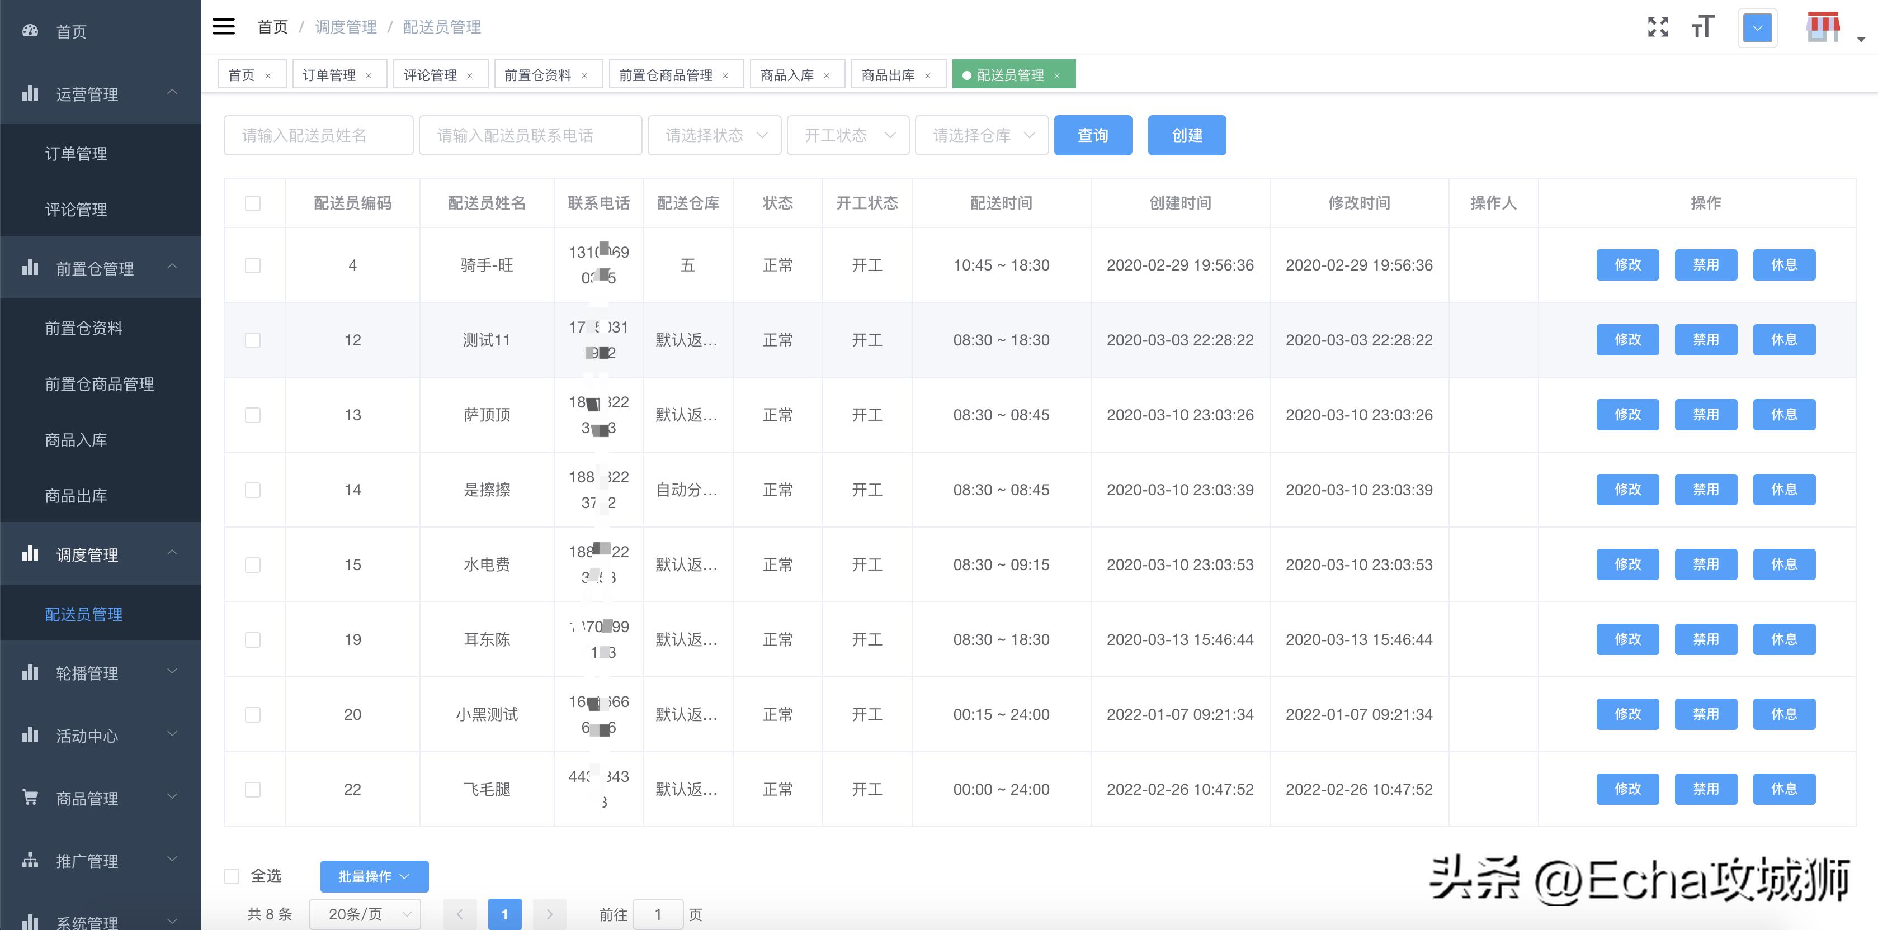Click the font size (tT) icon
The image size is (1878, 930).
pyautogui.click(x=1703, y=28)
